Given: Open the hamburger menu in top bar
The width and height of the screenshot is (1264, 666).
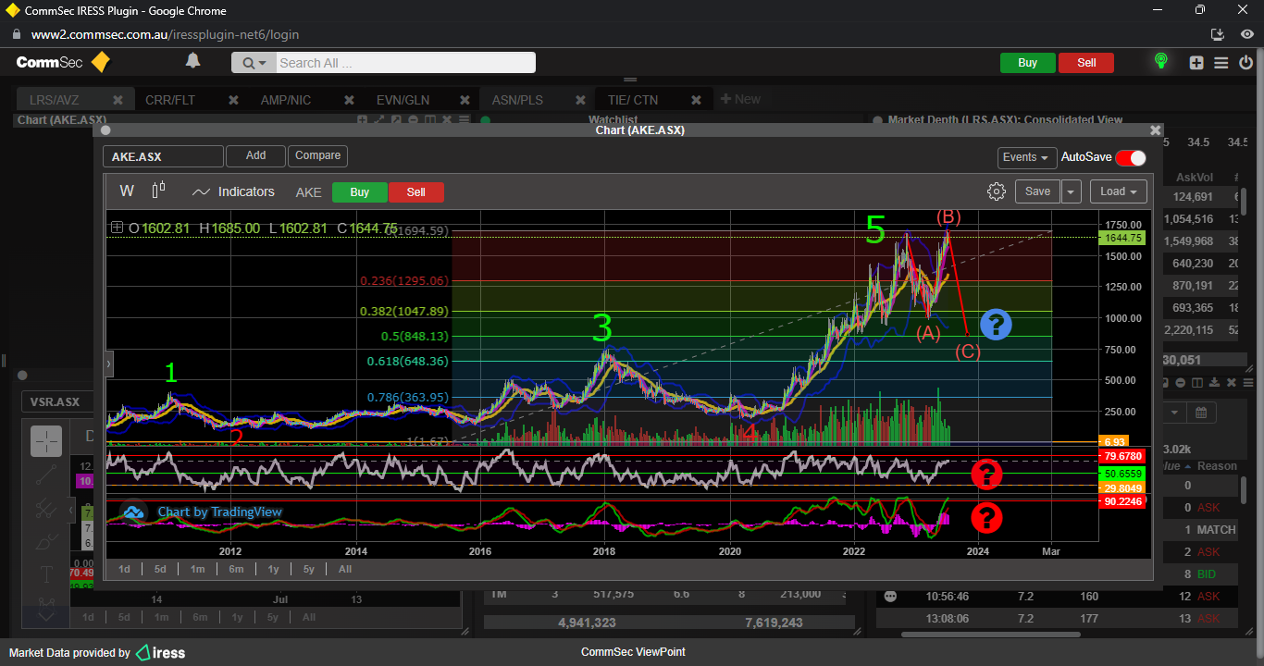Looking at the screenshot, I should (1221, 63).
